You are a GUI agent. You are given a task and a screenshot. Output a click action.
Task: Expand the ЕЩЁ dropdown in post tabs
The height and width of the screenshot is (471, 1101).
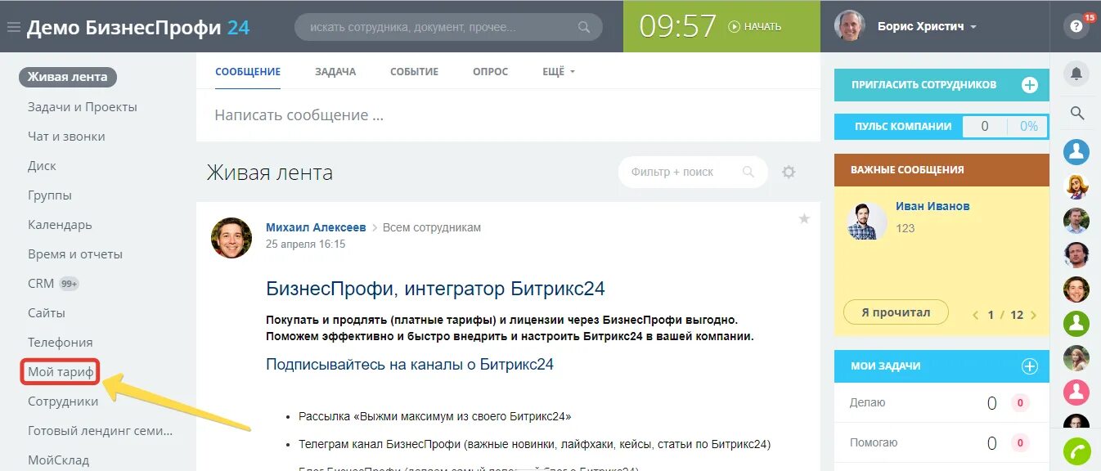click(559, 72)
